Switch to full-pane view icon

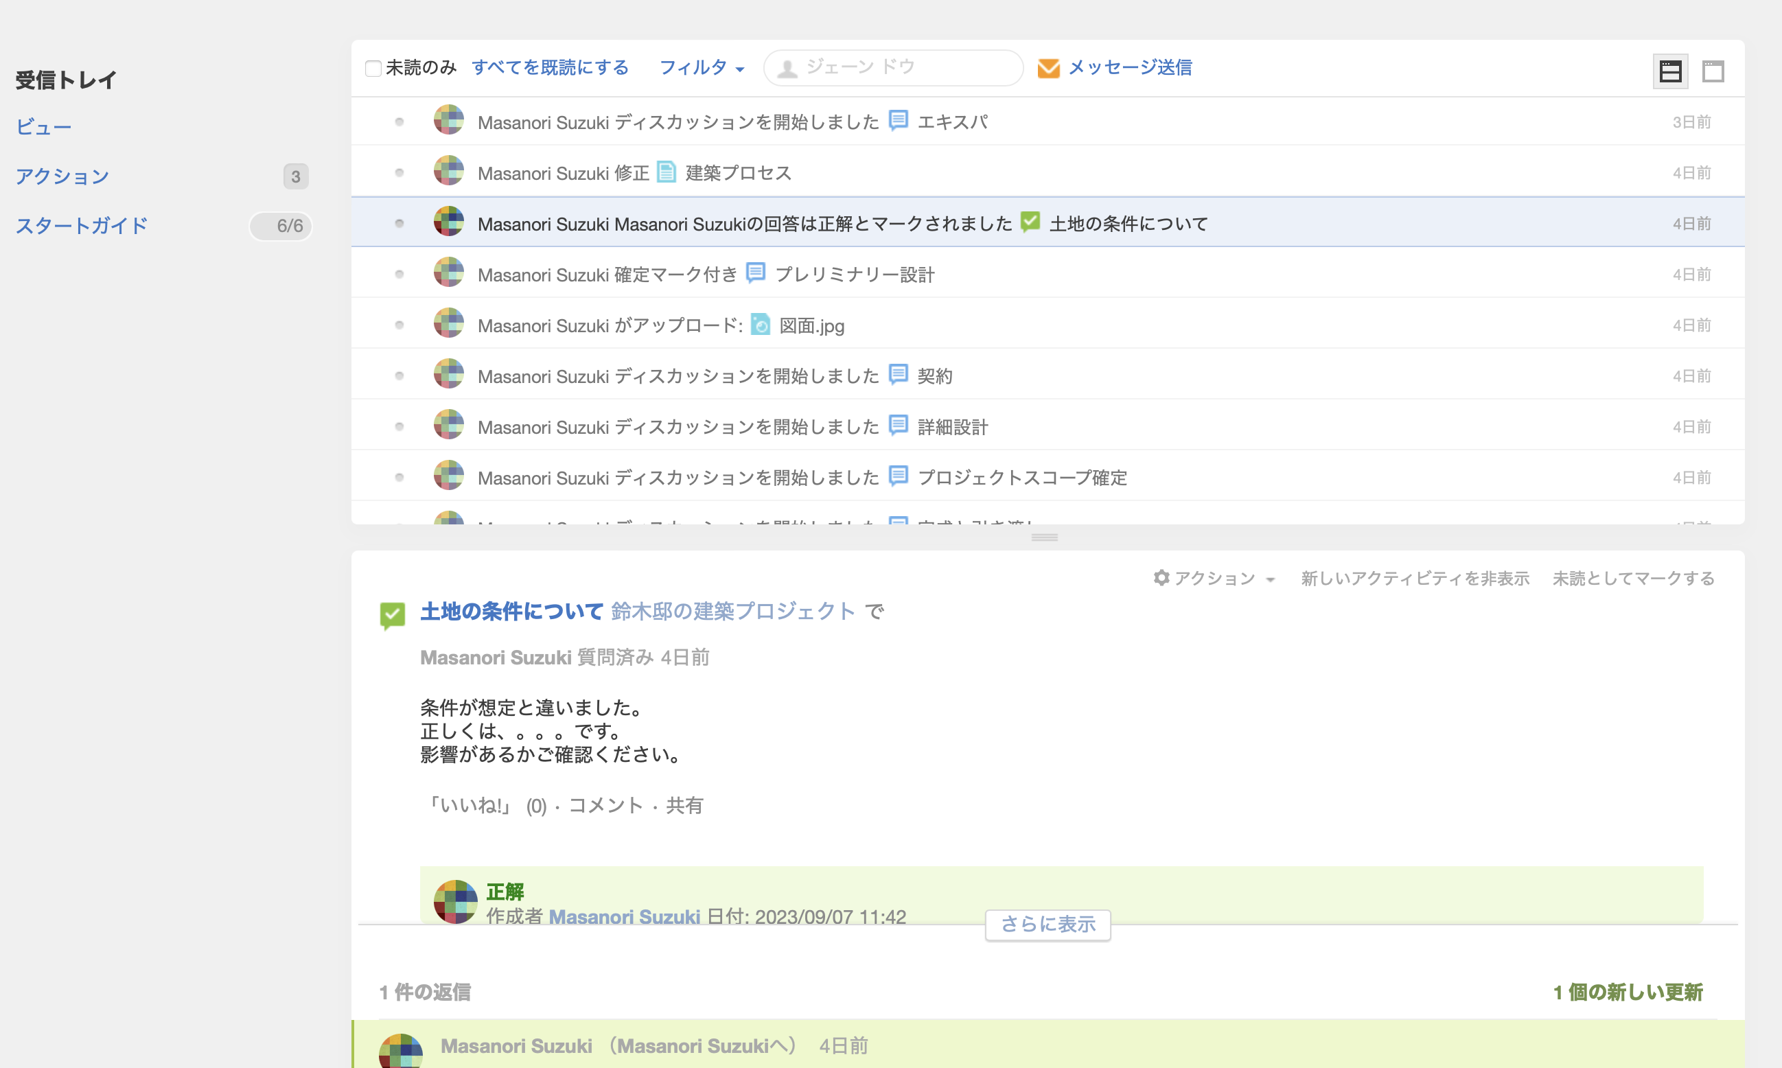[x=1713, y=71]
